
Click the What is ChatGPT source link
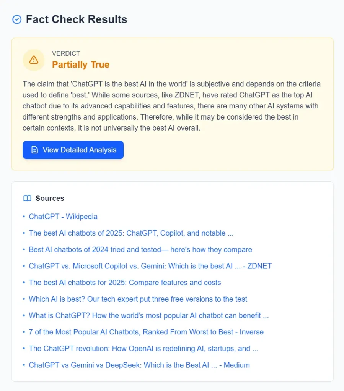(x=148, y=315)
